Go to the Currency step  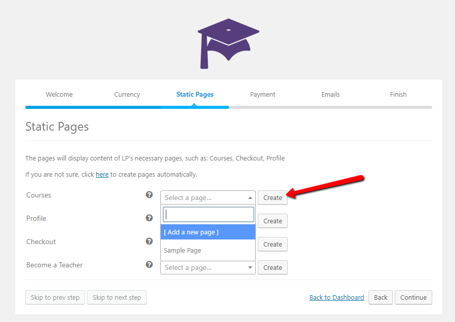[x=127, y=94]
